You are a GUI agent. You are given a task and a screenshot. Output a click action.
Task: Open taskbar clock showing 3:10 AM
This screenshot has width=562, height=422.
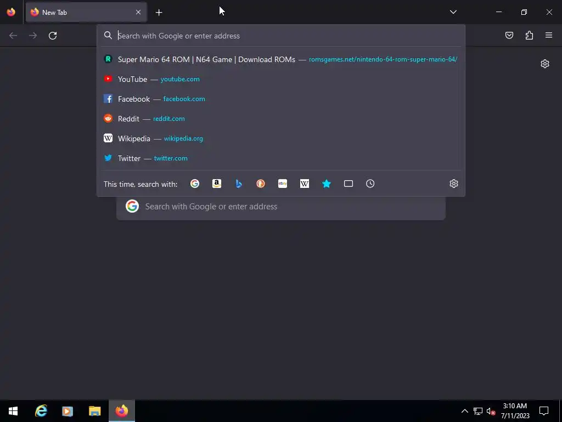(x=515, y=411)
